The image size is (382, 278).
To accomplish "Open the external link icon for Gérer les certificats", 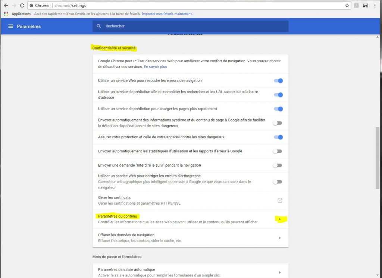I will tap(280, 200).
